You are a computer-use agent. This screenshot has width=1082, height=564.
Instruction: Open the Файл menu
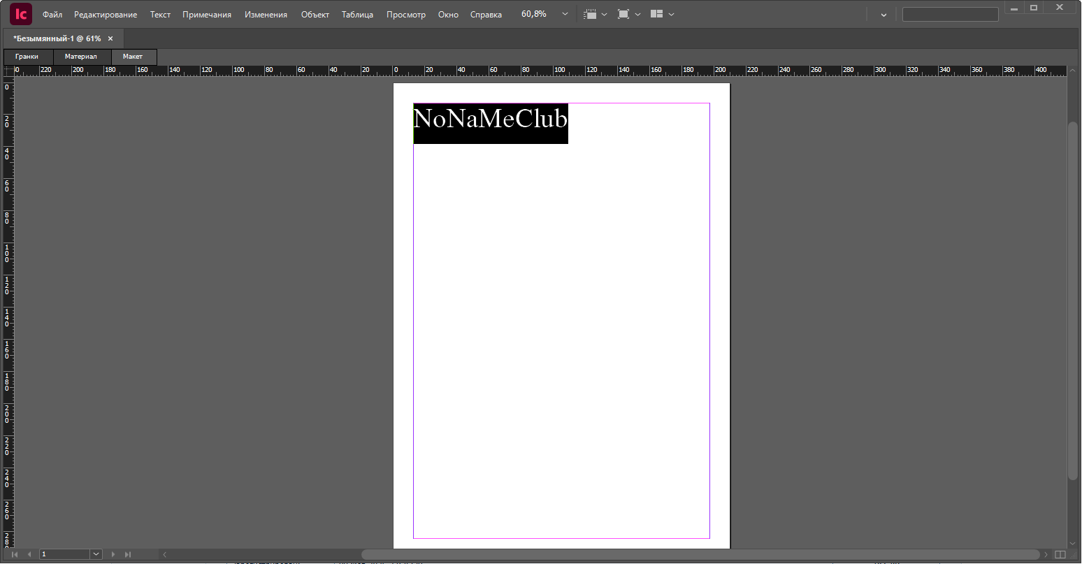pyautogui.click(x=52, y=15)
